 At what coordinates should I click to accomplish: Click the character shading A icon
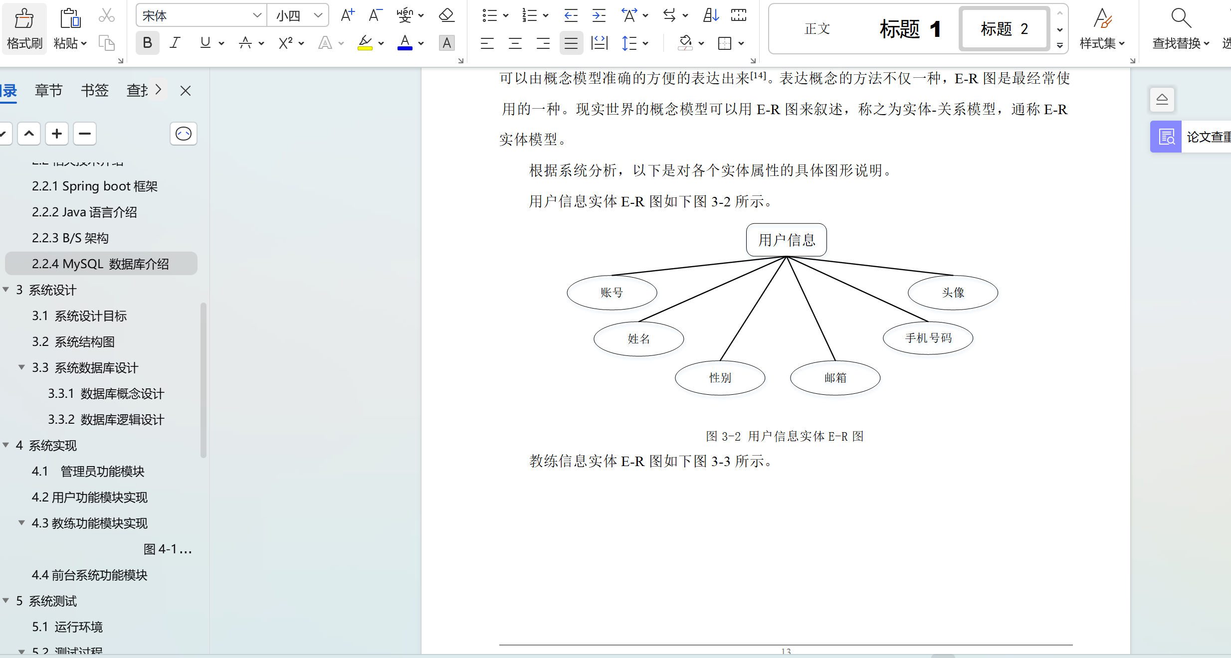pos(446,43)
